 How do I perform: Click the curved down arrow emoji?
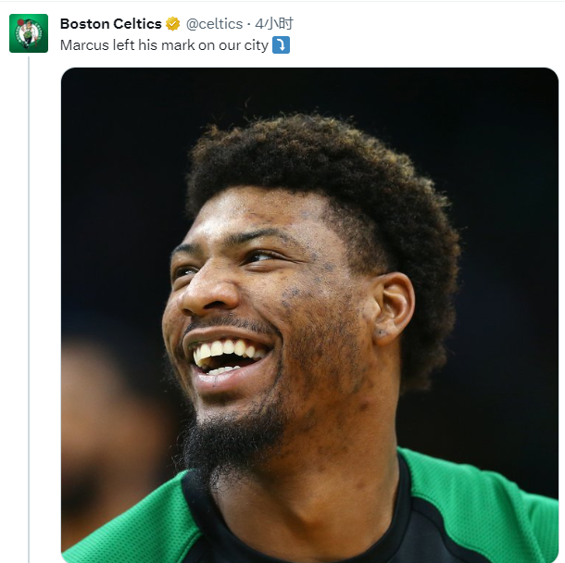pyautogui.click(x=281, y=44)
